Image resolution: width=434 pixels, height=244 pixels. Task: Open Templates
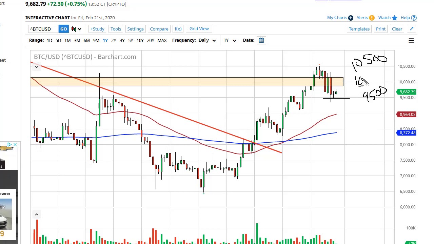(x=359, y=29)
